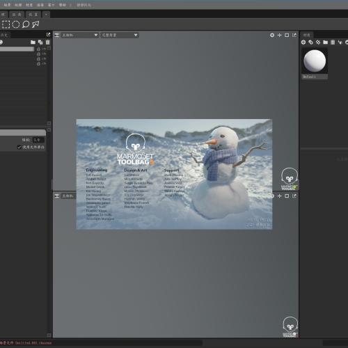Pop out the lower viewport
348x348 pixels.
click(294, 196)
